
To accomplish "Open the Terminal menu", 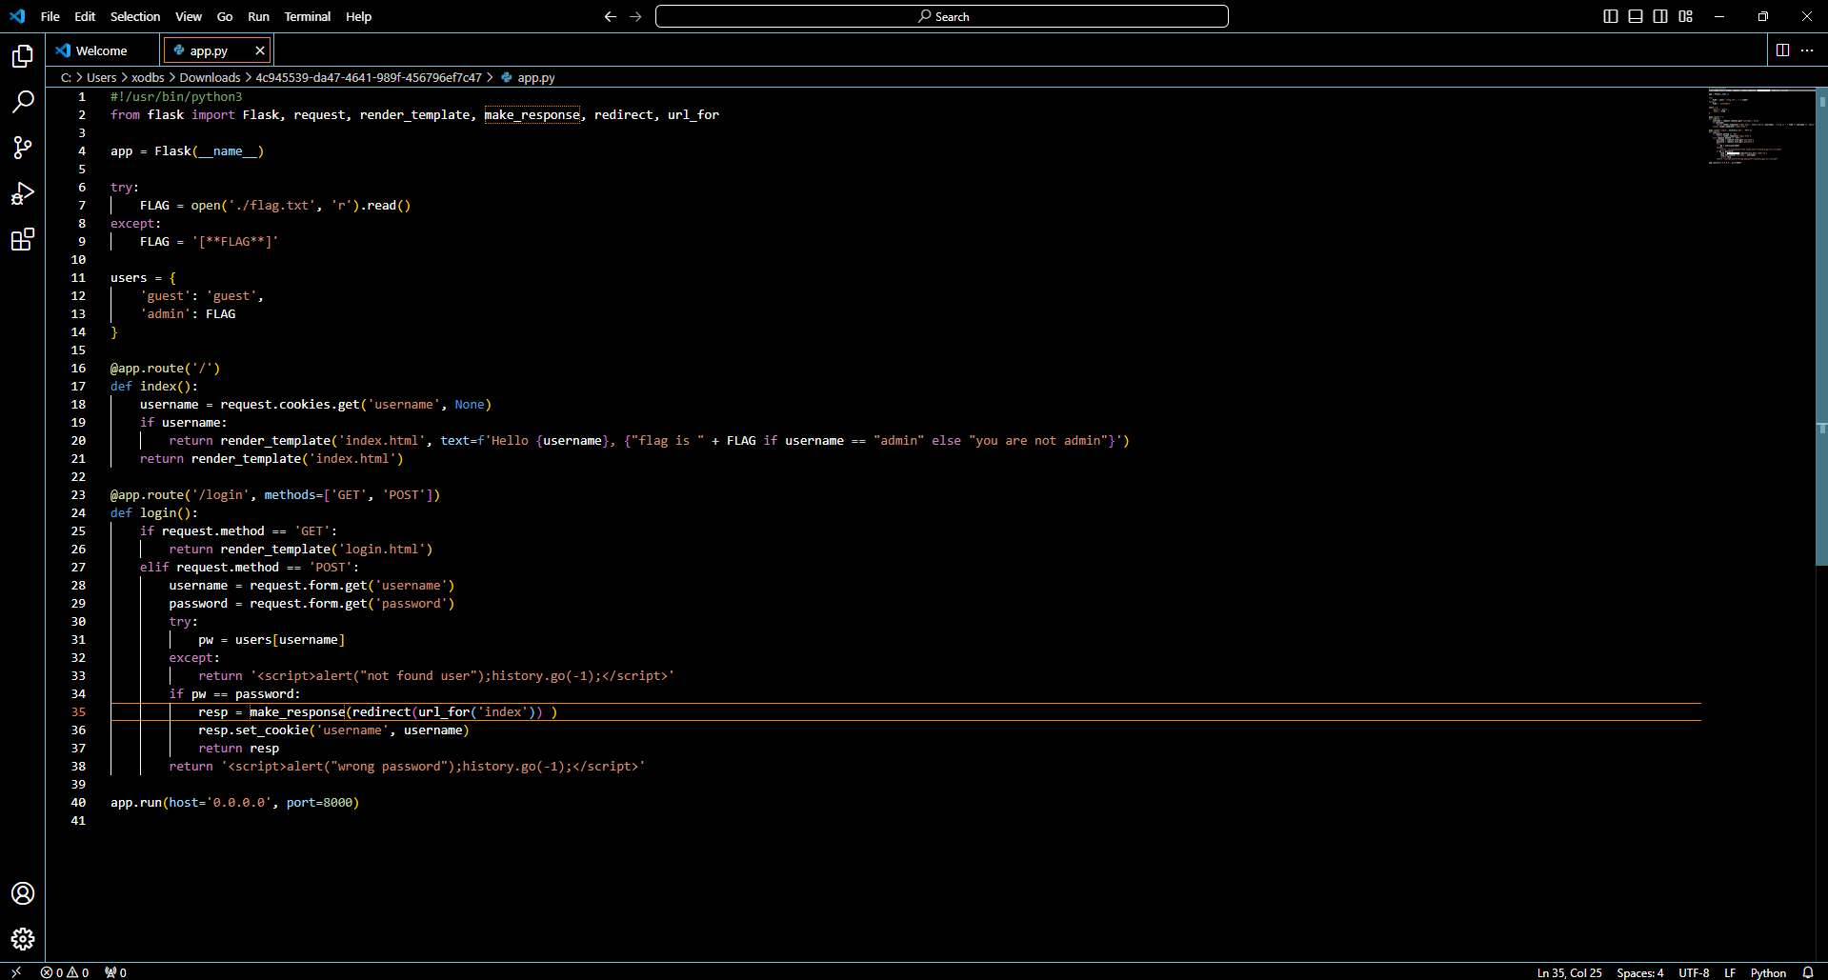I will click(x=307, y=16).
